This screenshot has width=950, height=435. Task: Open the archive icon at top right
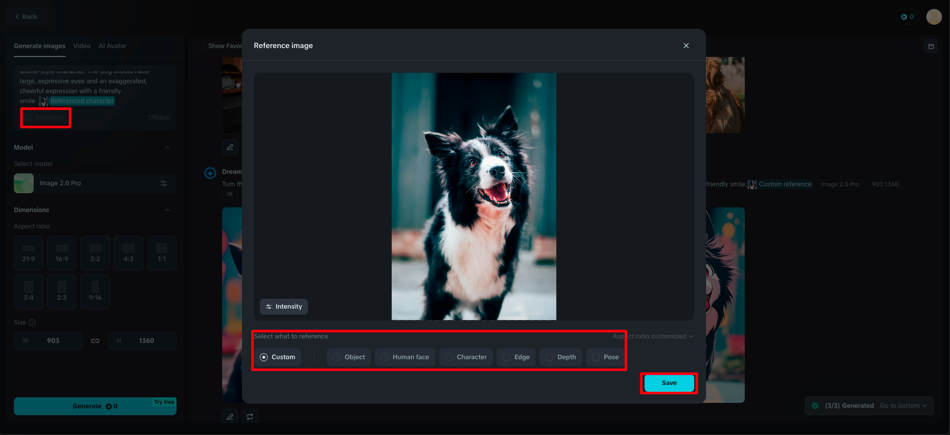931,46
